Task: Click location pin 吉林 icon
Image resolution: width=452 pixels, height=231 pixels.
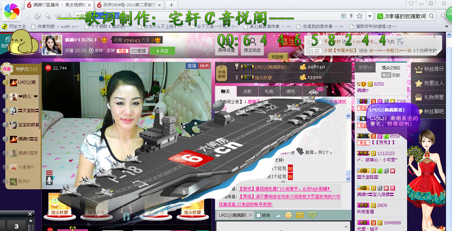Action: (x=91, y=51)
